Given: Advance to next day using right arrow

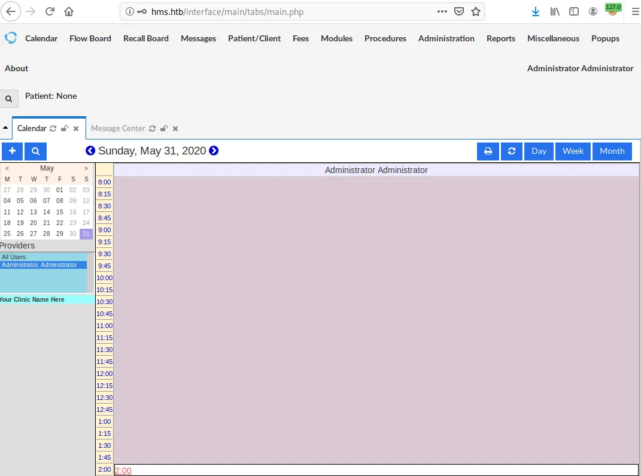Looking at the screenshot, I should point(214,151).
